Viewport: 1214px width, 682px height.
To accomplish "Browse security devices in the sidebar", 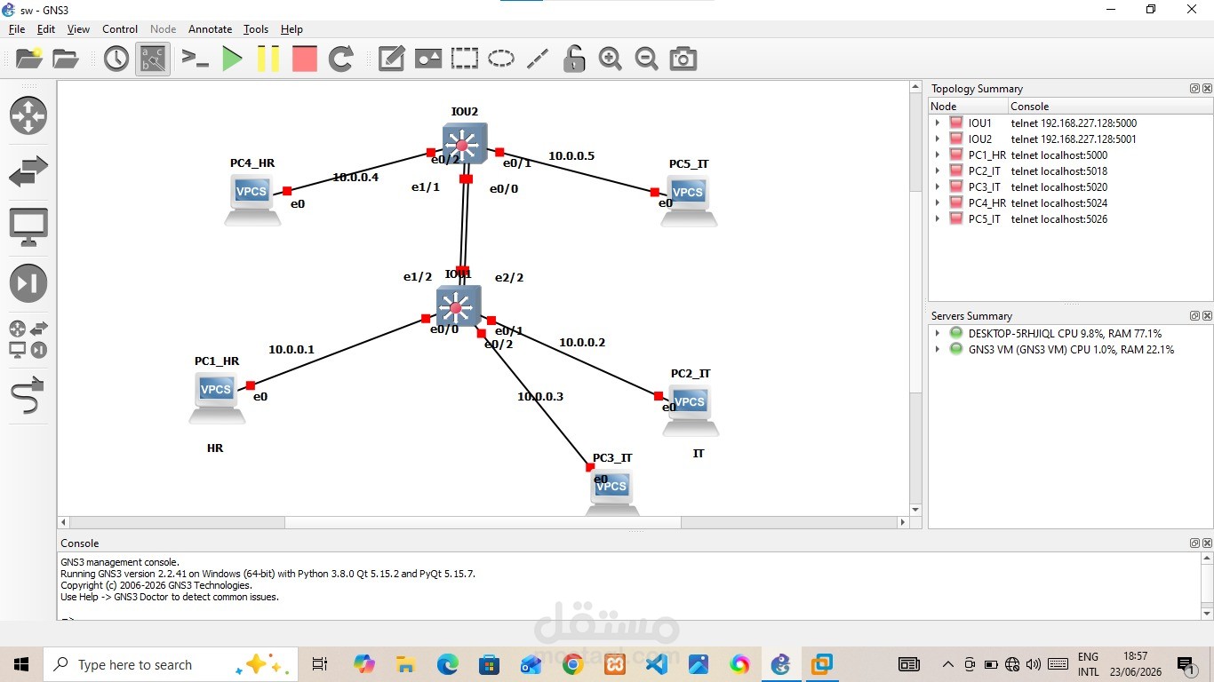I will tap(28, 284).
